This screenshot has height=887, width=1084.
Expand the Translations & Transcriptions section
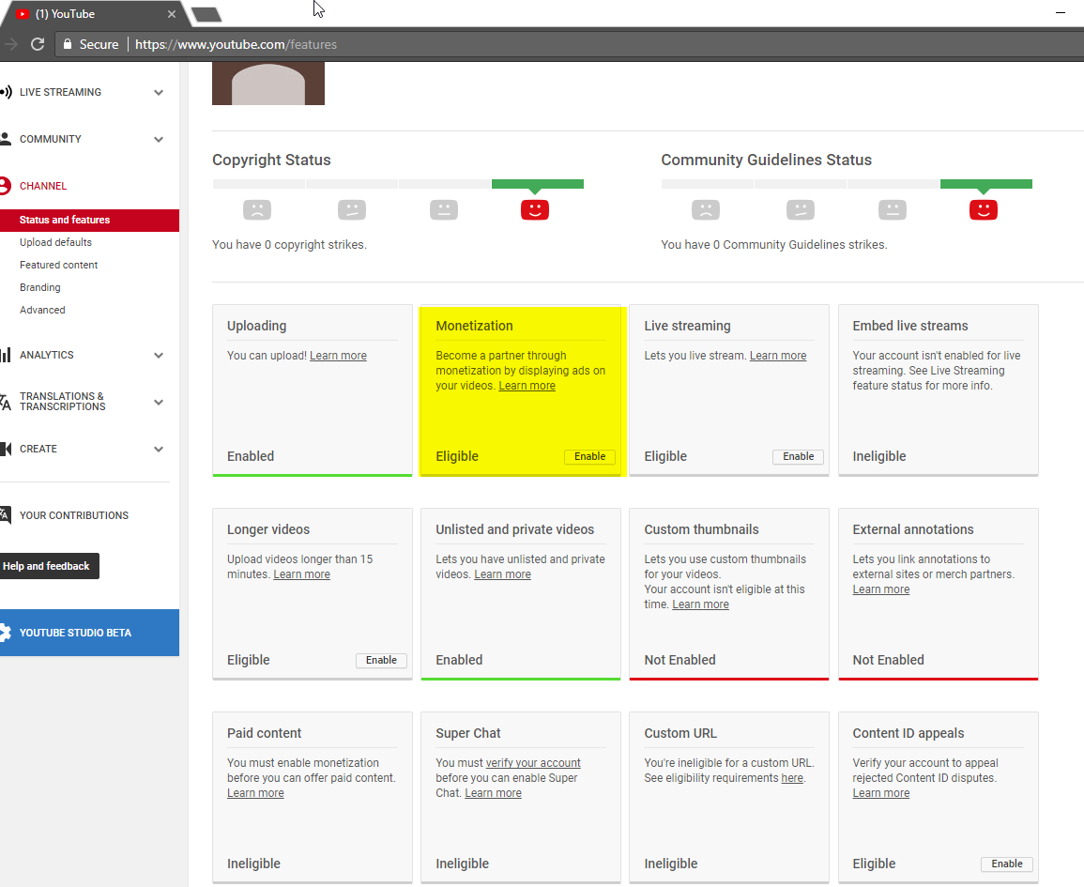(x=159, y=402)
